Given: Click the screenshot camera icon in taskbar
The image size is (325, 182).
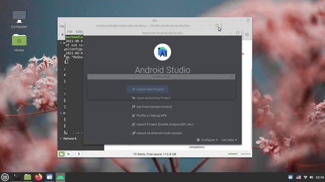Looking at the screenshot, I should pos(49,177).
